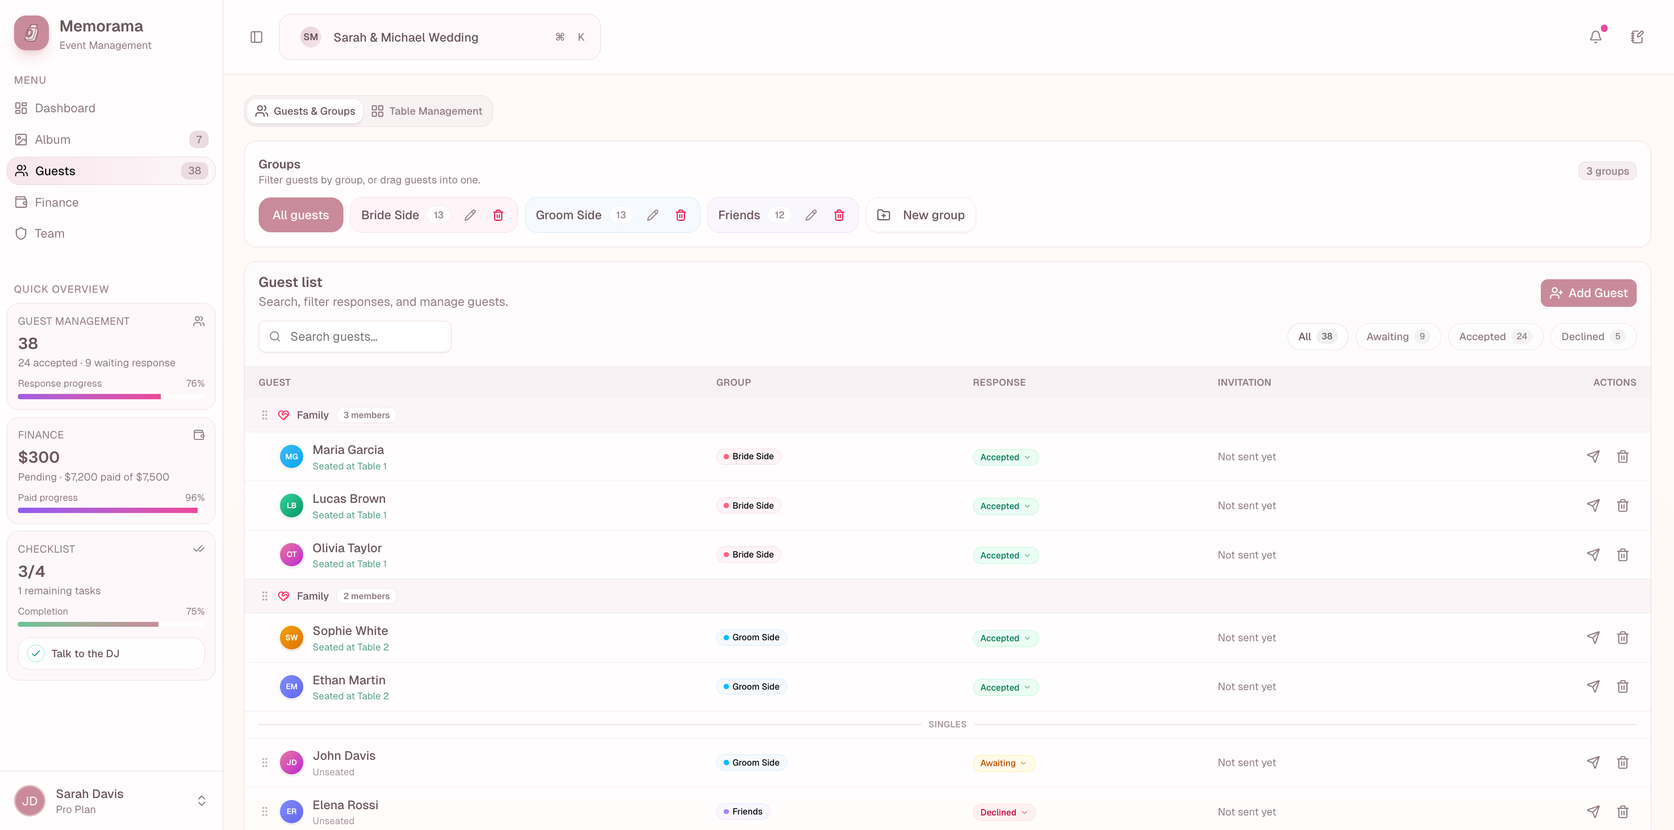The image size is (1674, 830).
Task: Click the compose note icon top right
Action: coord(1637,37)
